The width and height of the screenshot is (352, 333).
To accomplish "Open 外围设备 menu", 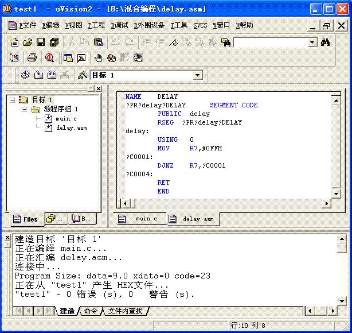I will click(149, 25).
